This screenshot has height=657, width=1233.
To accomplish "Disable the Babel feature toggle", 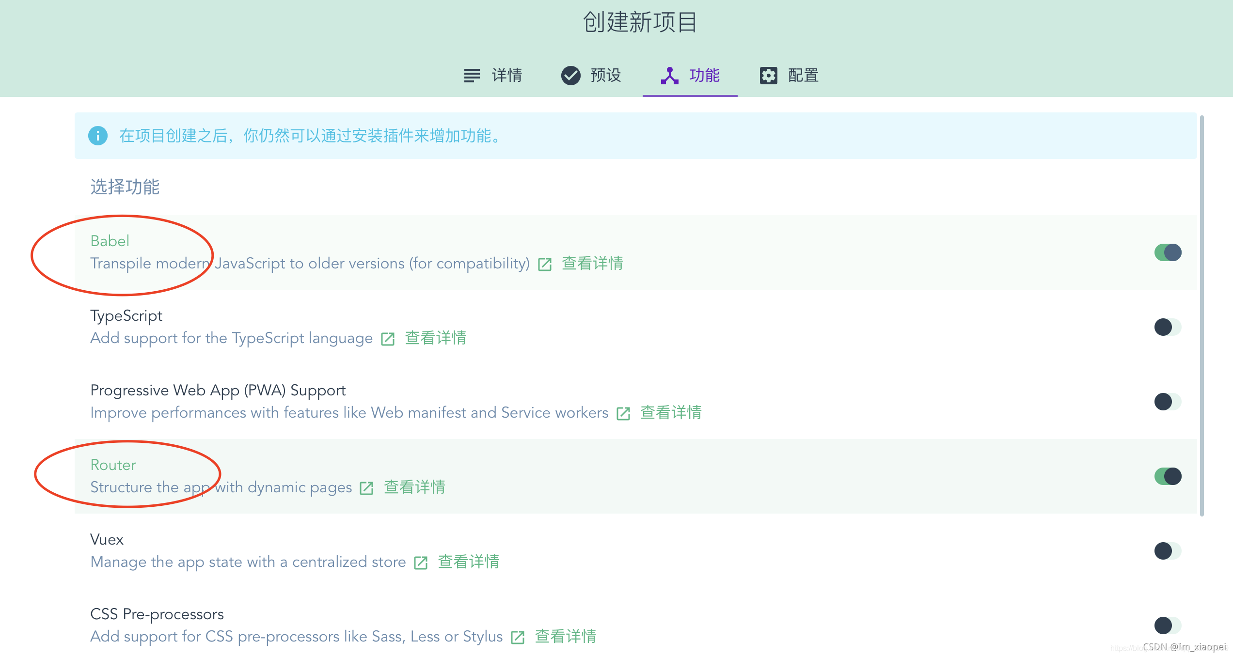I will tap(1168, 252).
